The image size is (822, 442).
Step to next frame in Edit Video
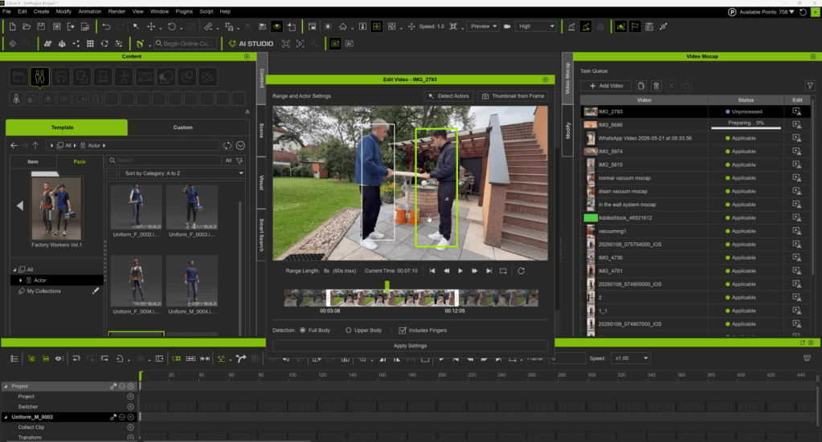[x=474, y=271]
